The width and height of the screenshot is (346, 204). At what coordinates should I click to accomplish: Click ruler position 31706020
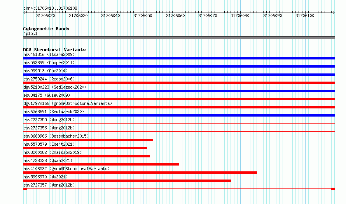coord(45,16)
